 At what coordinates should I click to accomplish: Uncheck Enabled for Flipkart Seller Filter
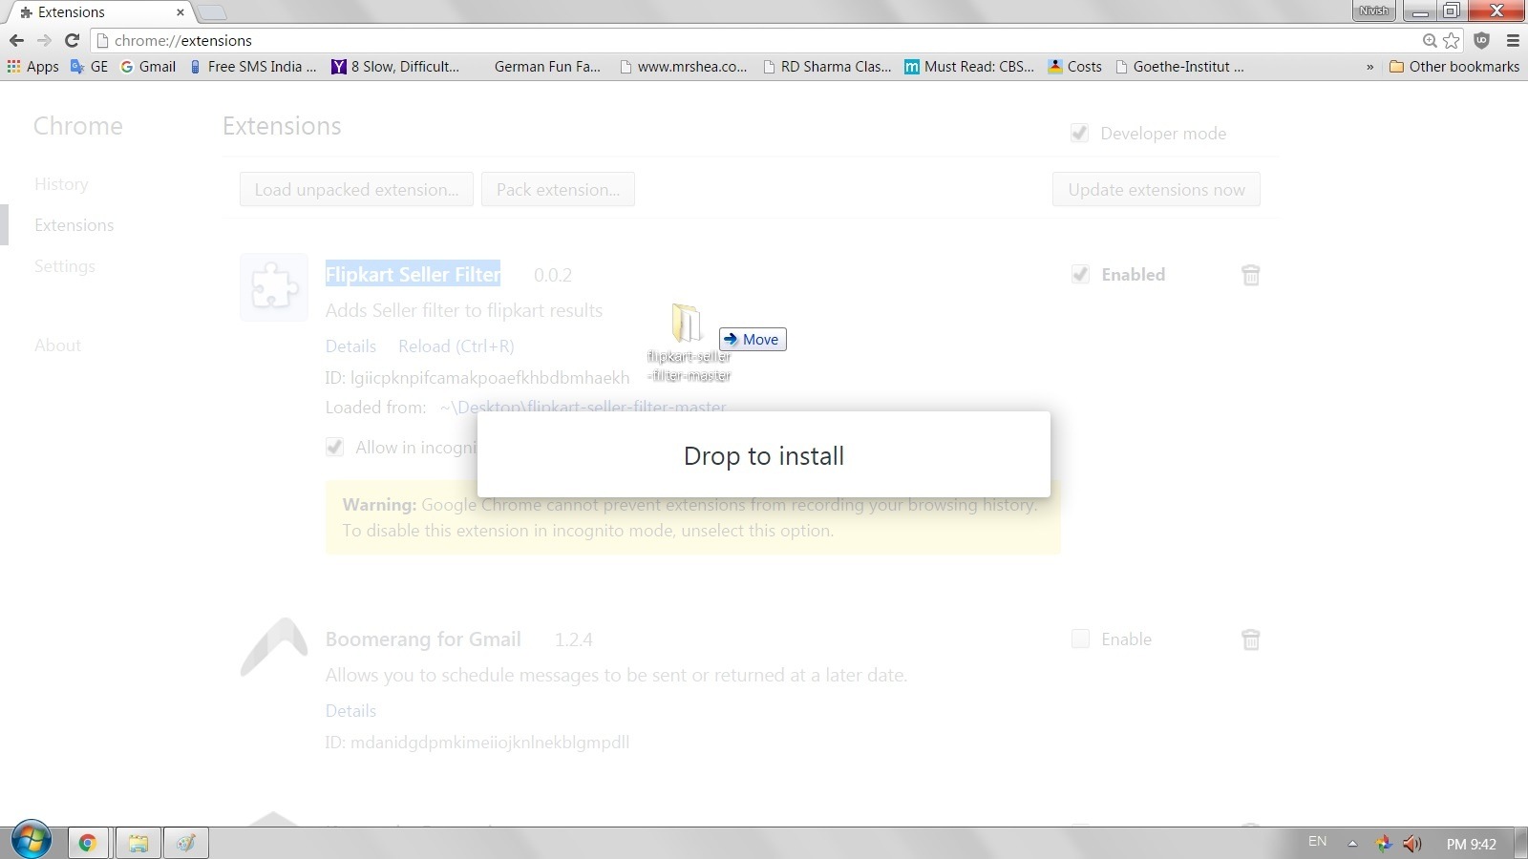pos(1080,275)
